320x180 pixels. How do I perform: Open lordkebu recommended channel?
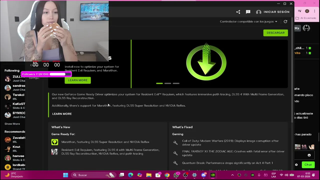coord(15,167)
